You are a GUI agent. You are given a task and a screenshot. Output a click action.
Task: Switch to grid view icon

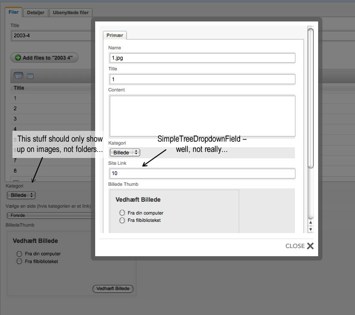click(30, 76)
